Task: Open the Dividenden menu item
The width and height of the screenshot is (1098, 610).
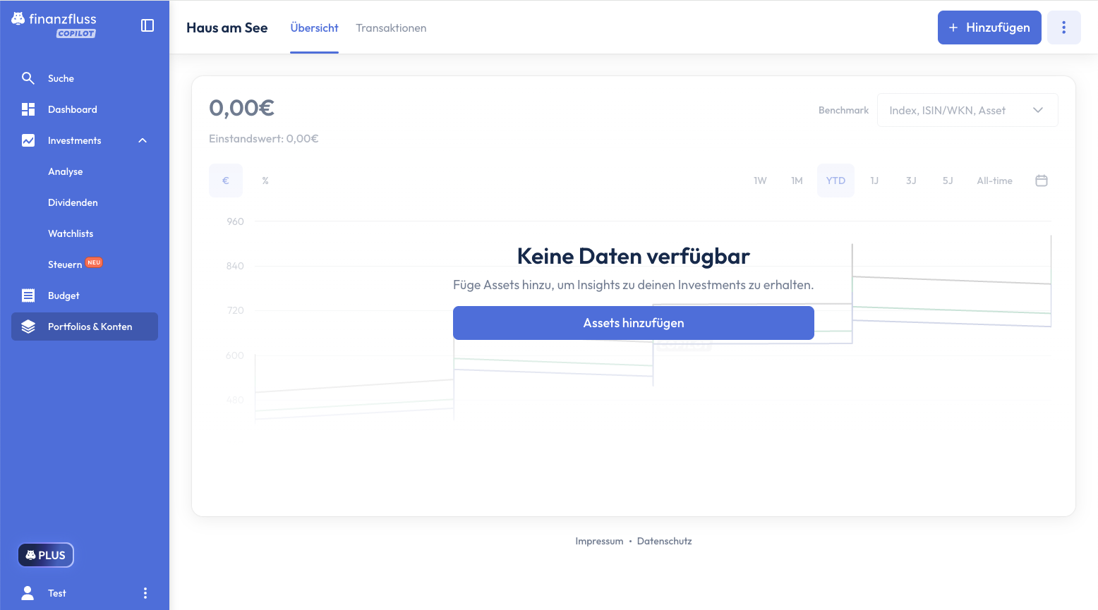Action: 73,202
